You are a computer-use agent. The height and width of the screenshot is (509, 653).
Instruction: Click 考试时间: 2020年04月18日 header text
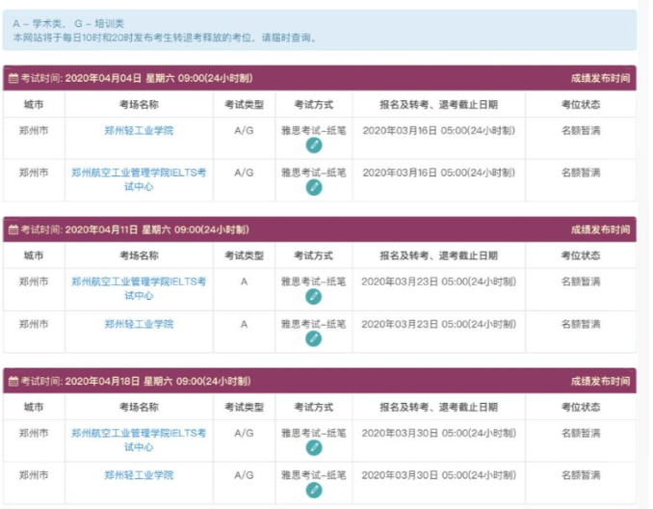[136, 381]
